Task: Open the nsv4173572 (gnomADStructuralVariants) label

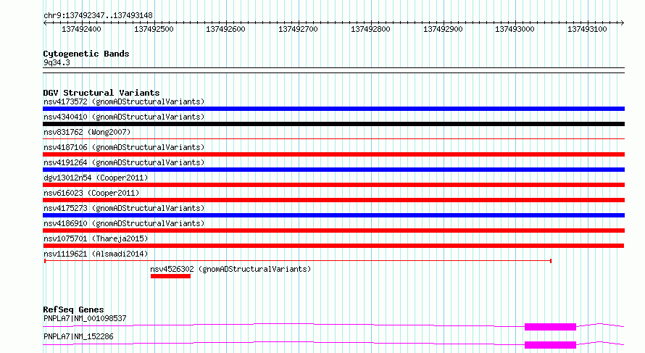Action: pos(124,101)
